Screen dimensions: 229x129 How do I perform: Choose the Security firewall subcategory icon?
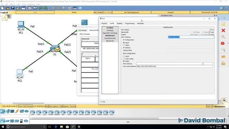click(21, 121)
